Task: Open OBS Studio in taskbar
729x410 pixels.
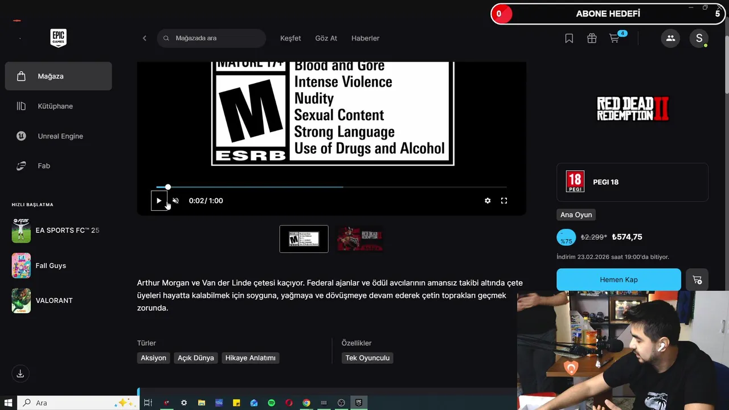Action: click(x=341, y=403)
